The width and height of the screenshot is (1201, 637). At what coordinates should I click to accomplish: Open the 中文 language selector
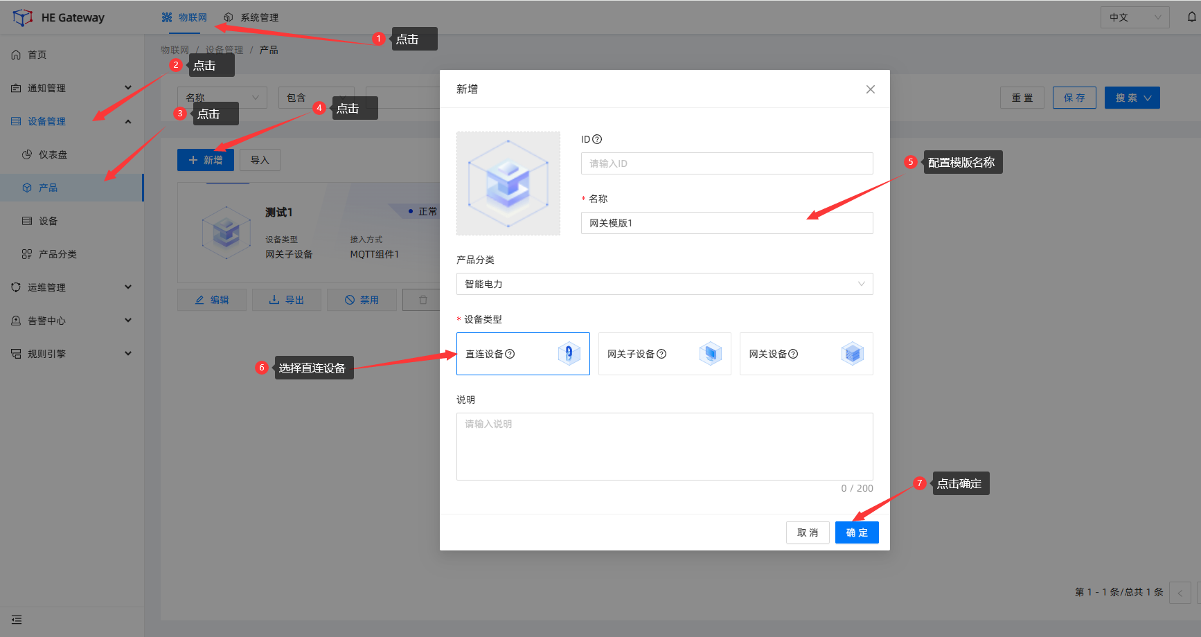coord(1135,17)
